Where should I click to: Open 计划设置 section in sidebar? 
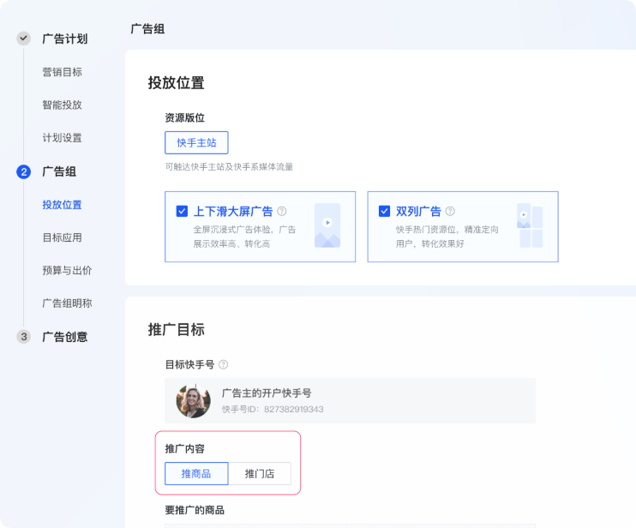click(62, 138)
